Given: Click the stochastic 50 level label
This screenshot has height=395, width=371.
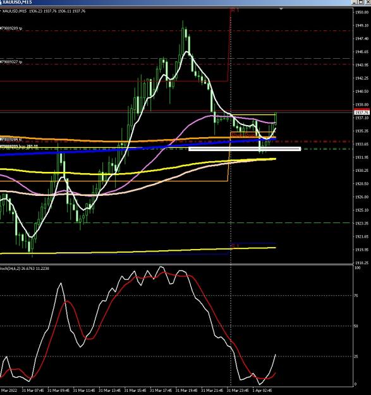Looking at the screenshot, I should pos(356,326).
